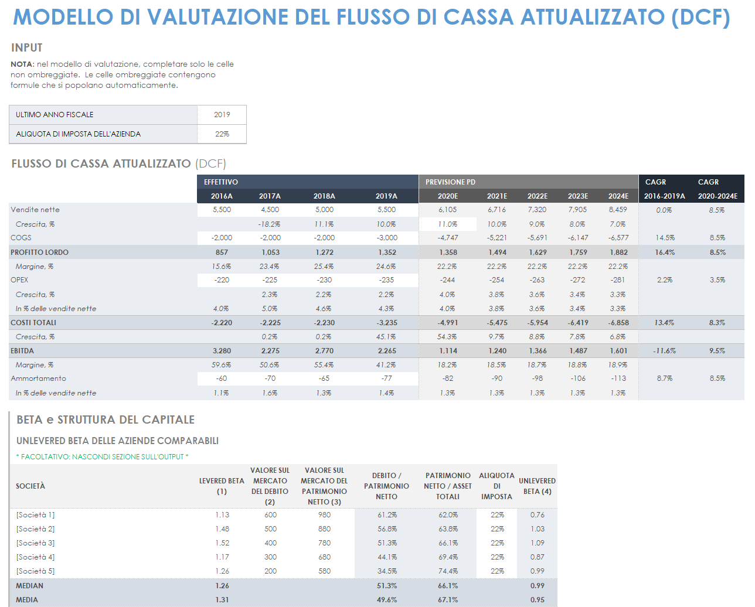Select the fiscal year value 2019 cell

point(222,115)
